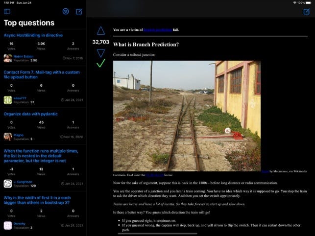Click clock icon beside Nov 7, 2016
This screenshot has height=236, width=315.
pos(64,58)
